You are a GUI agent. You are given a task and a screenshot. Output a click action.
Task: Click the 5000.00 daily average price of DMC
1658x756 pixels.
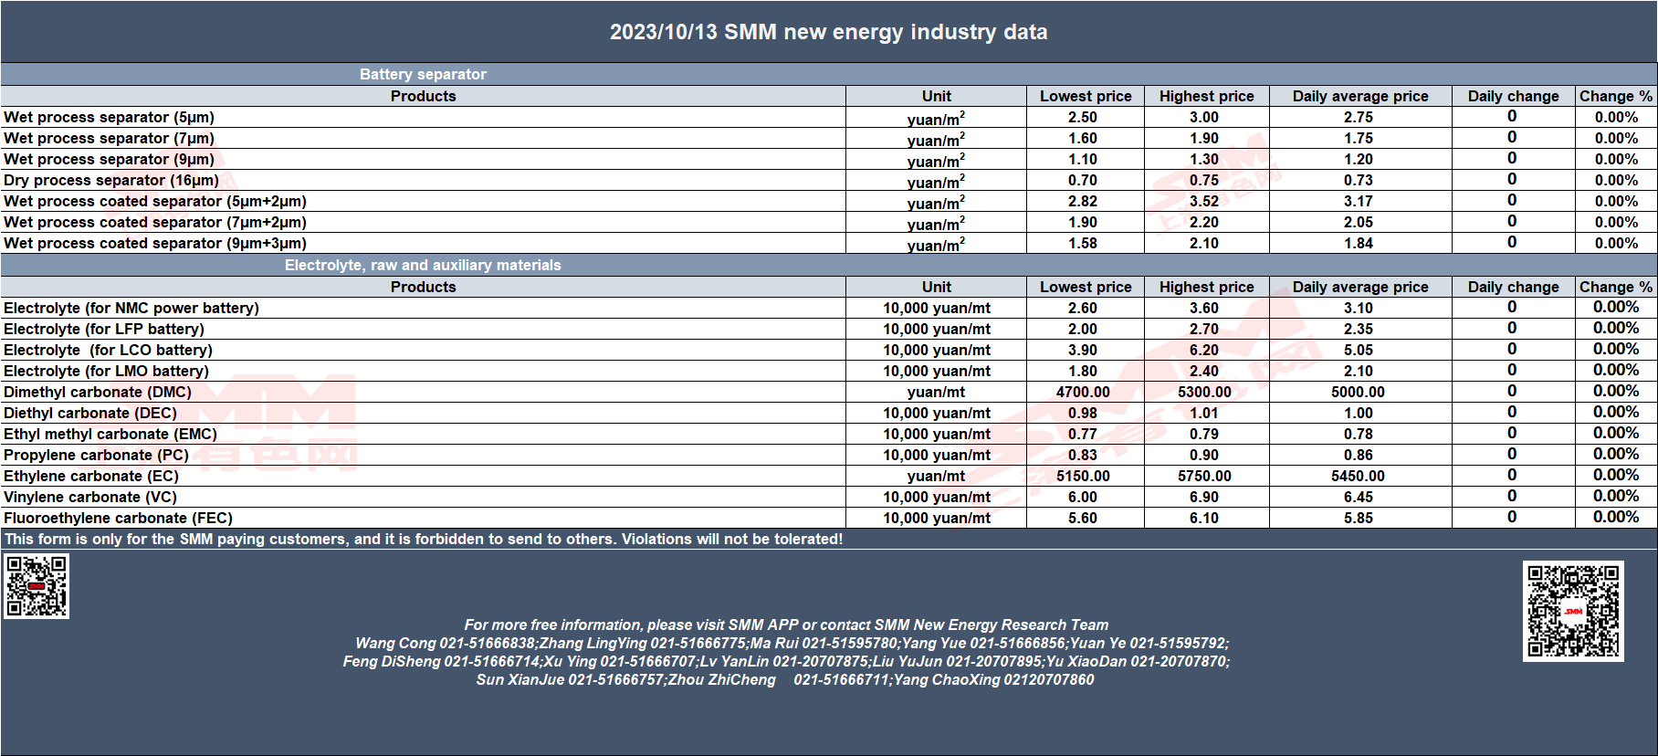[x=1359, y=392]
